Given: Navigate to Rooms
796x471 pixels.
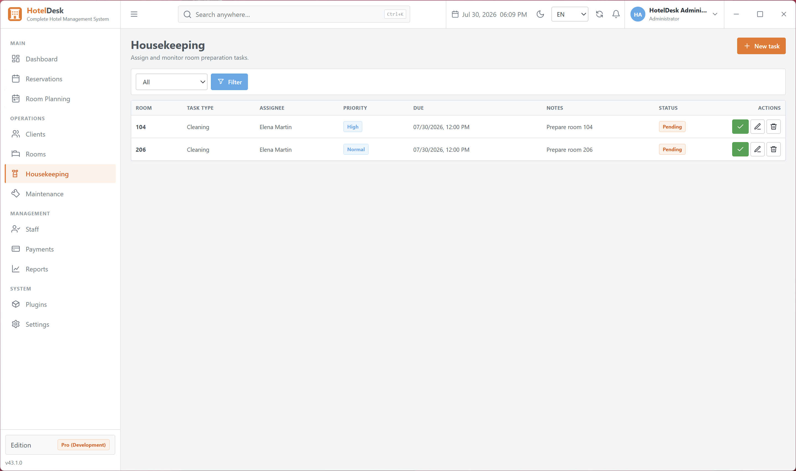Looking at the screenshot, I should coord(60,154).
